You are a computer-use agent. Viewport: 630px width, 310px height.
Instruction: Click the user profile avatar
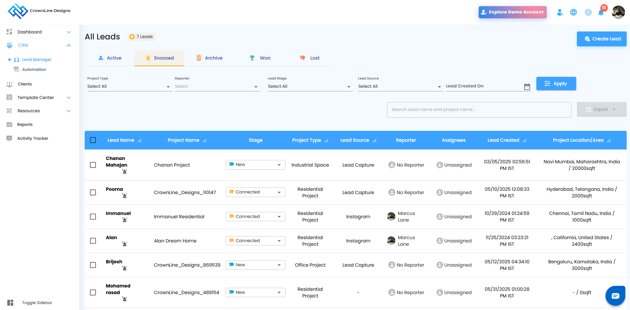[x=618, y=12]
